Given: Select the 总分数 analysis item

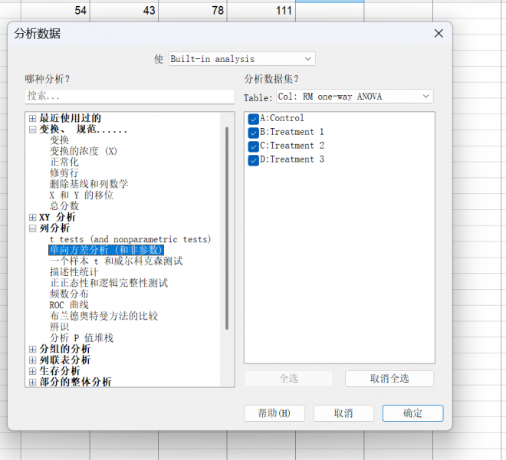Looking at the screenshot, I should point(64,206).
